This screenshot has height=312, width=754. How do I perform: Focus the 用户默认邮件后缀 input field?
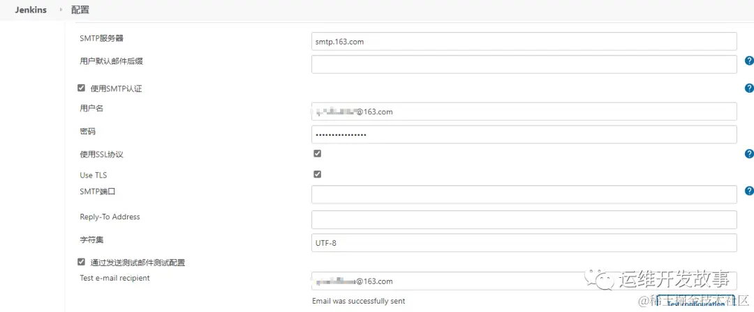tap(524, 64)
